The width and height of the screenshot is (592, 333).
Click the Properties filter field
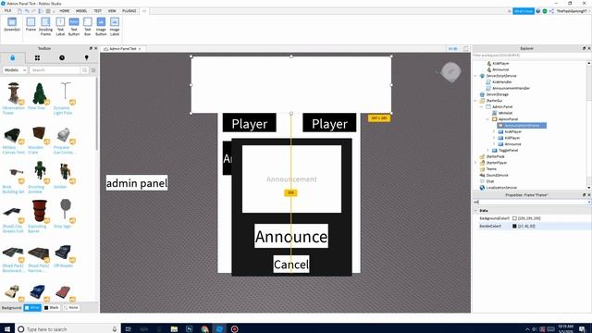point(531,203)
